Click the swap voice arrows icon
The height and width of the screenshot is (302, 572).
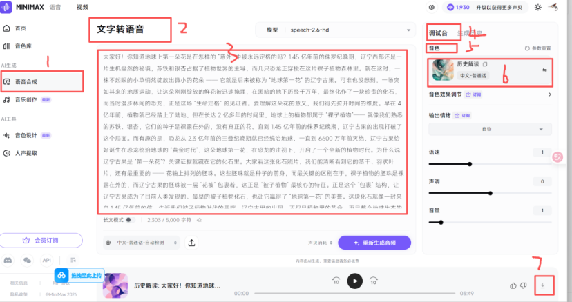click(x=544, y=70)
